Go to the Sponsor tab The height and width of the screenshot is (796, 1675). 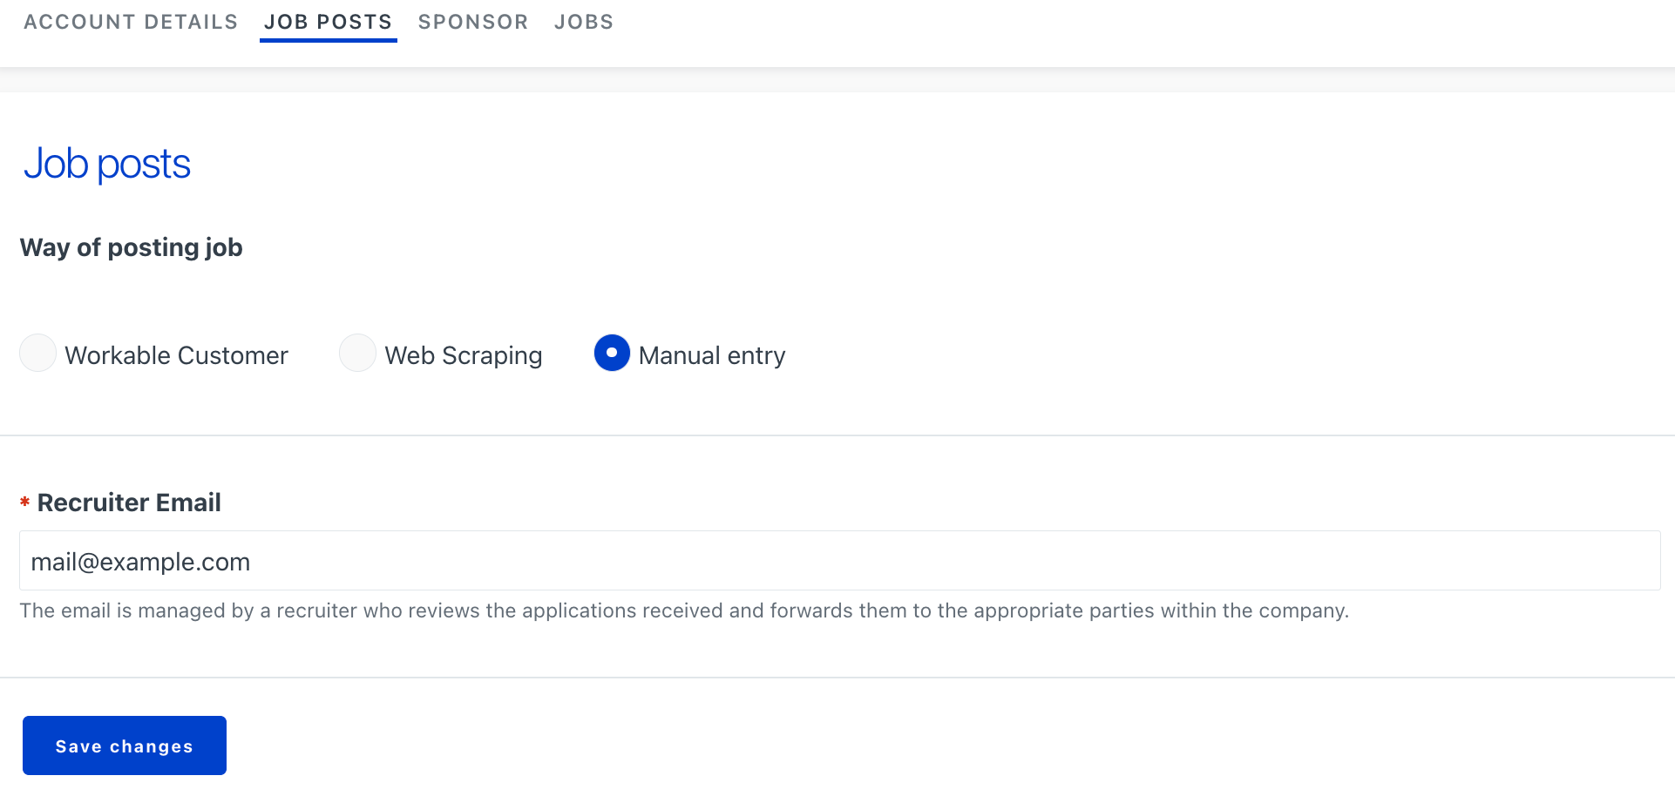pos(473,22)
